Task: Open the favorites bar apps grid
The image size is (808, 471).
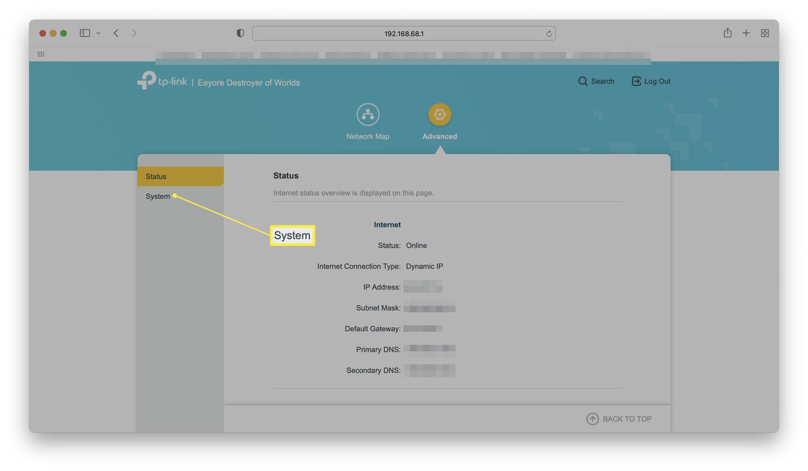Action: coord(41,54)
